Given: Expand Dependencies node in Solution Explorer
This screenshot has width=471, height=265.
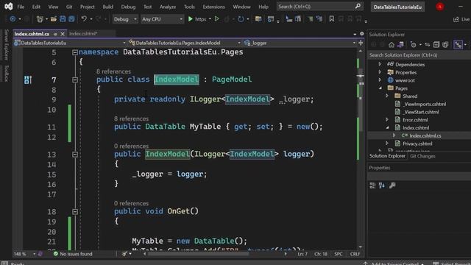Looking at the screenshot, I should (x=380, y=64).
